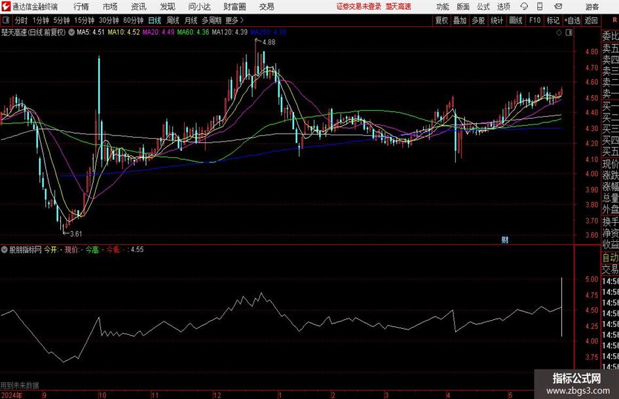Click the red R tab at top right

pos(614,20)
